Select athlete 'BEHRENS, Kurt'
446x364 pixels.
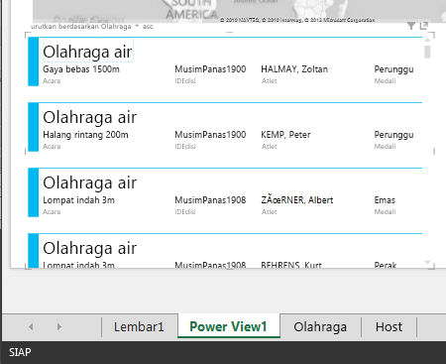(291, 265)
